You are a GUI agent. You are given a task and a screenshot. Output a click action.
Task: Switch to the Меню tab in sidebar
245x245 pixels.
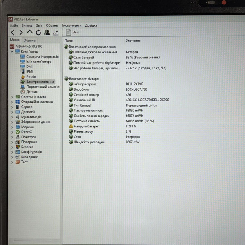click(x=15, y=40)
